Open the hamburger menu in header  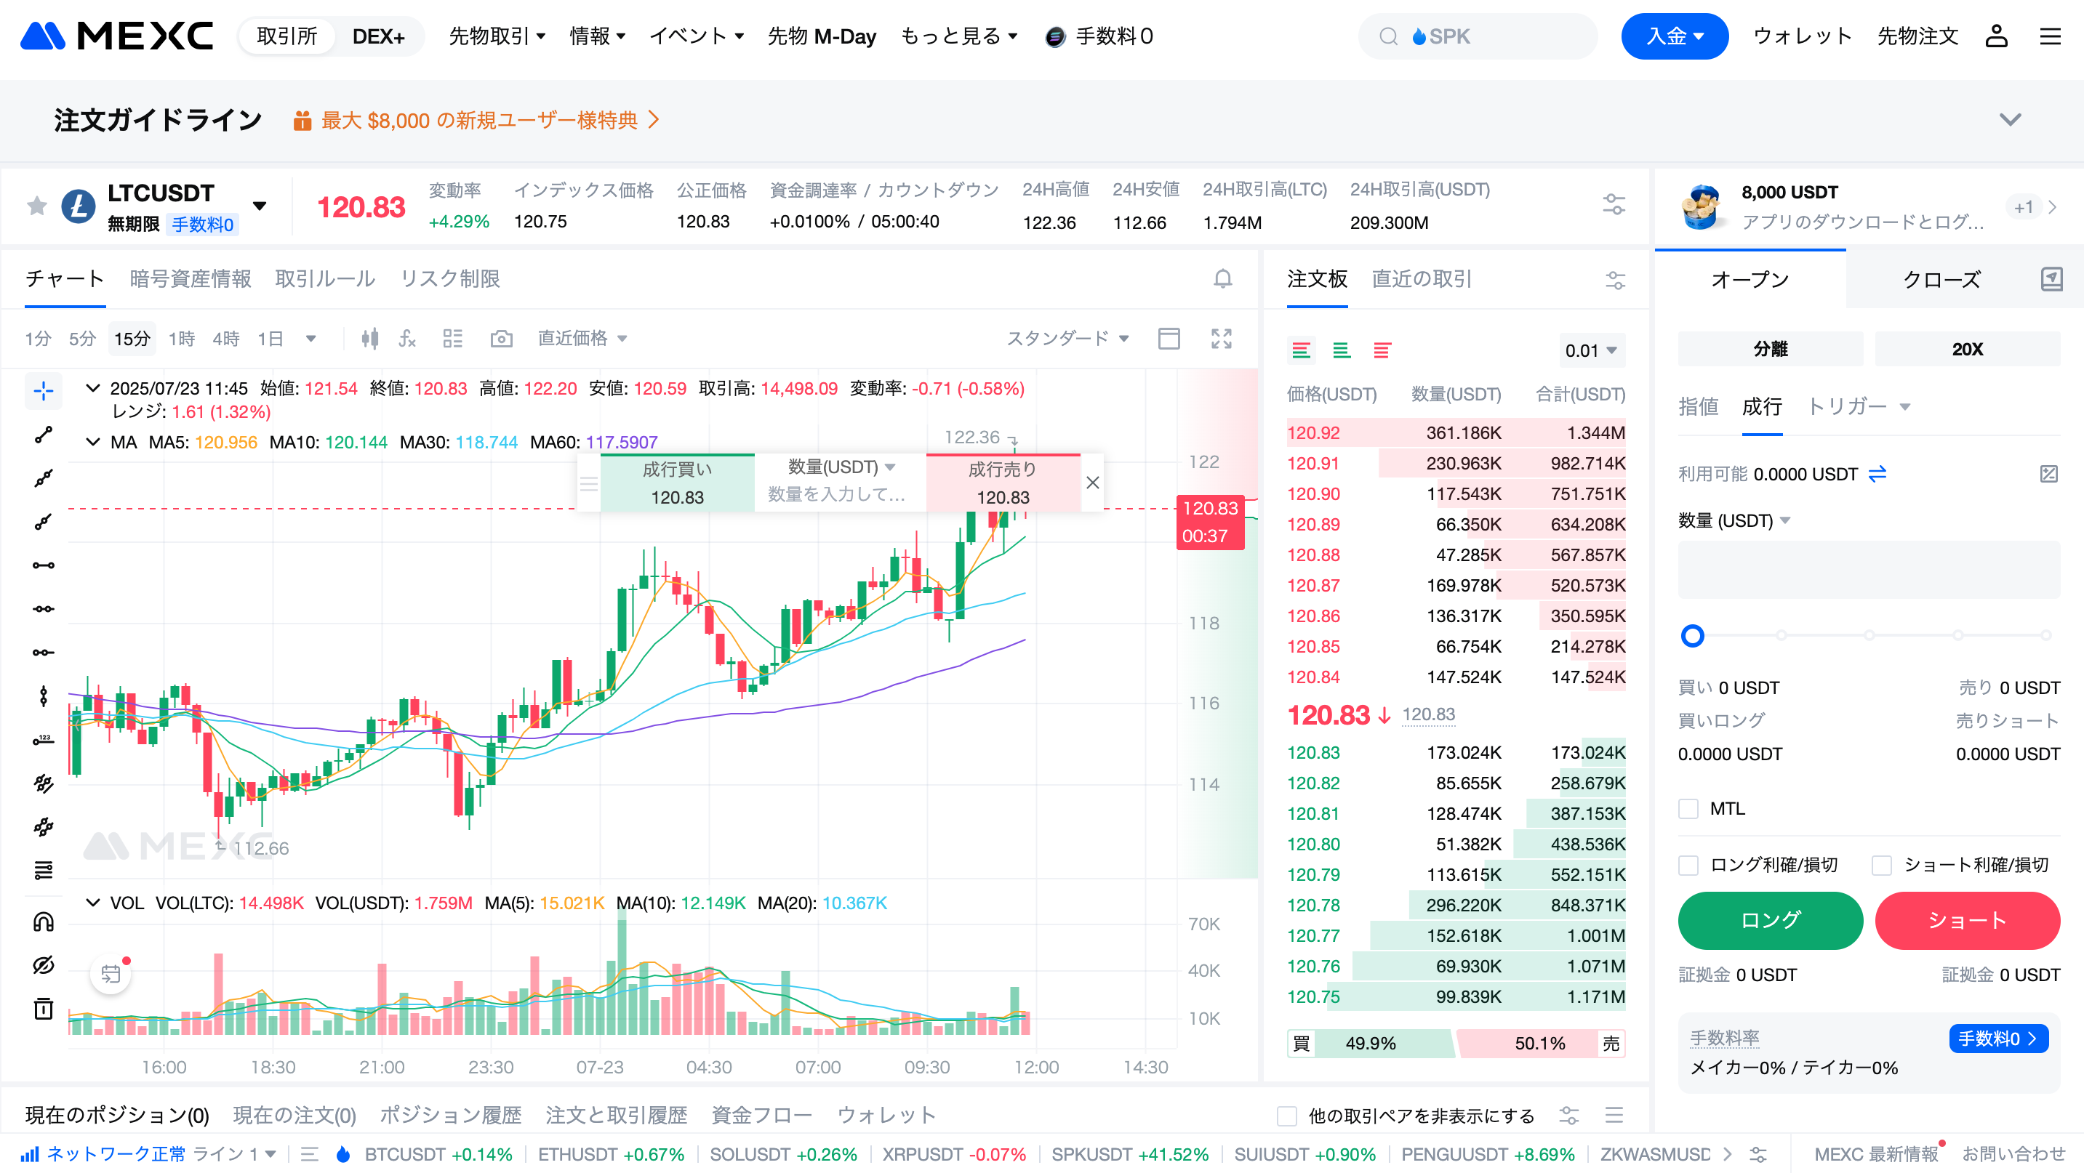coord(2049,36)
